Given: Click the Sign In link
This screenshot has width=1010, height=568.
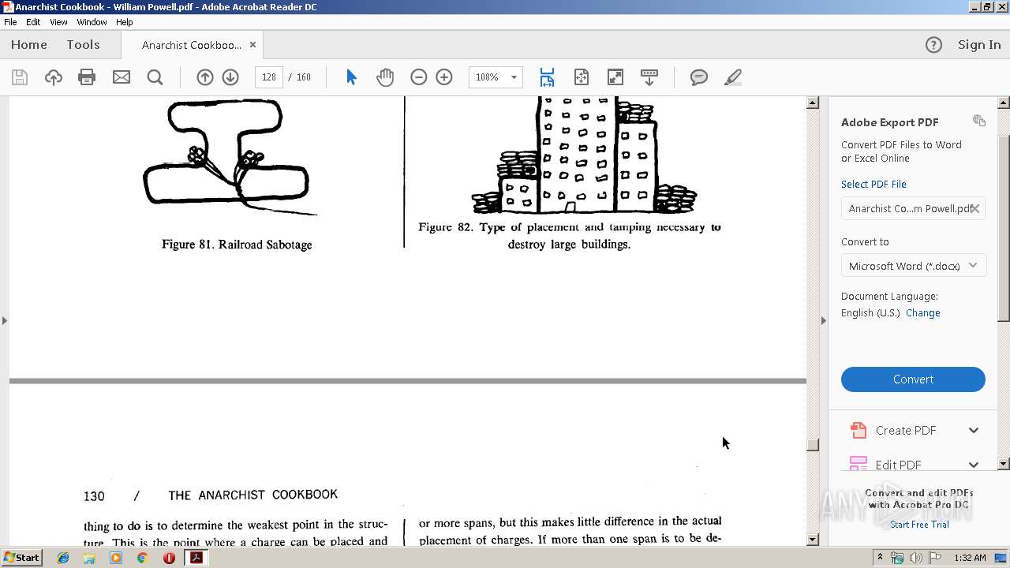Looking at the screenshot, I should coord(979,45).
